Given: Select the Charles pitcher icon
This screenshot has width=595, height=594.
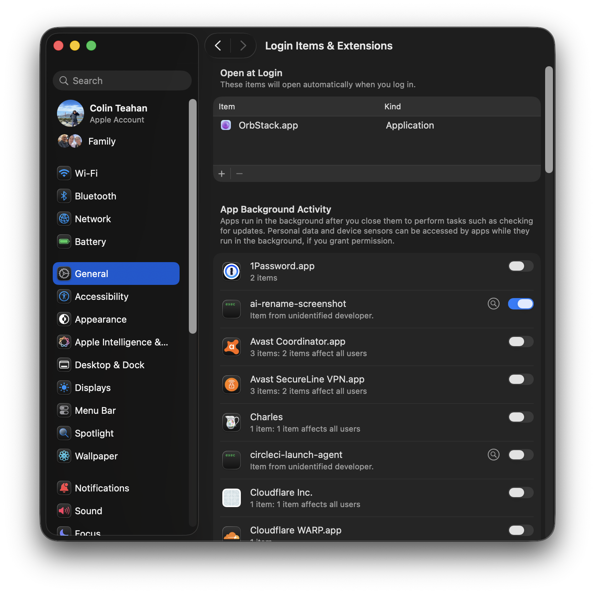Looking at the screenshot, I should coord(232,422).
